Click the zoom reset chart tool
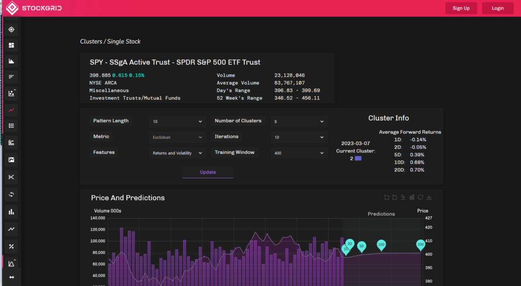 pos(395,198)
